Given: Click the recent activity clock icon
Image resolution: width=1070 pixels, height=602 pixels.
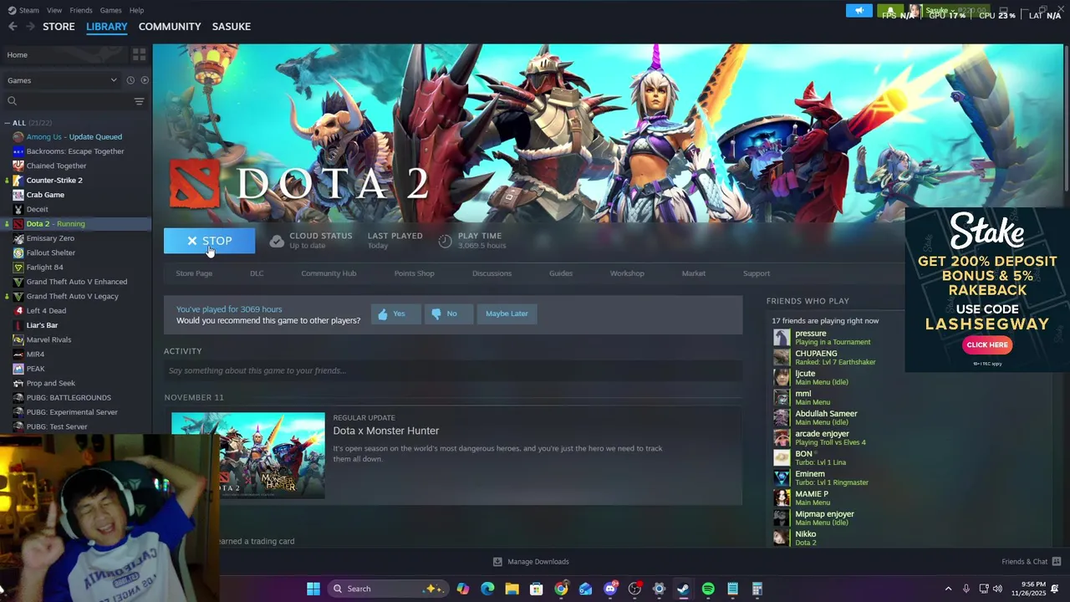Looking at the screenshot, I should 130,80.
